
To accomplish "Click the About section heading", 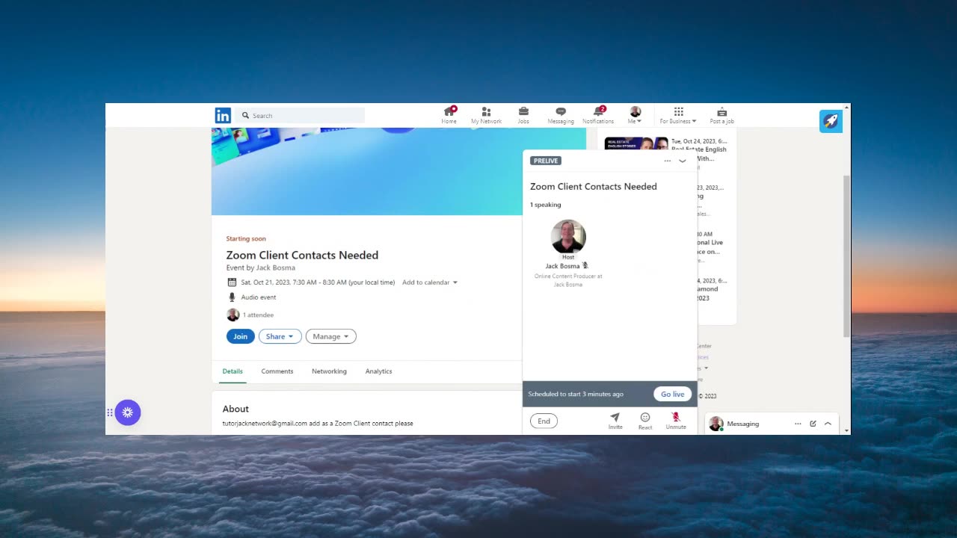I will pos(236,409).
